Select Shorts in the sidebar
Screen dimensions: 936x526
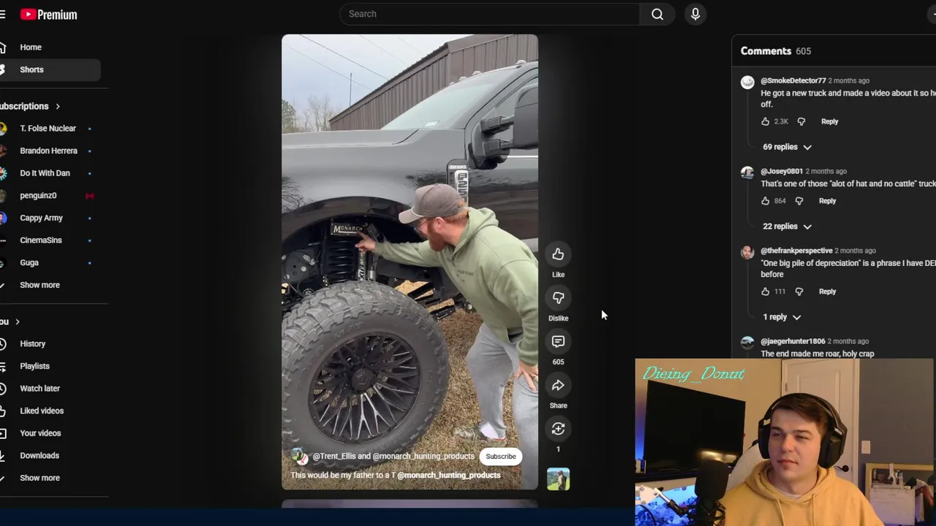(x=31, y=69)
